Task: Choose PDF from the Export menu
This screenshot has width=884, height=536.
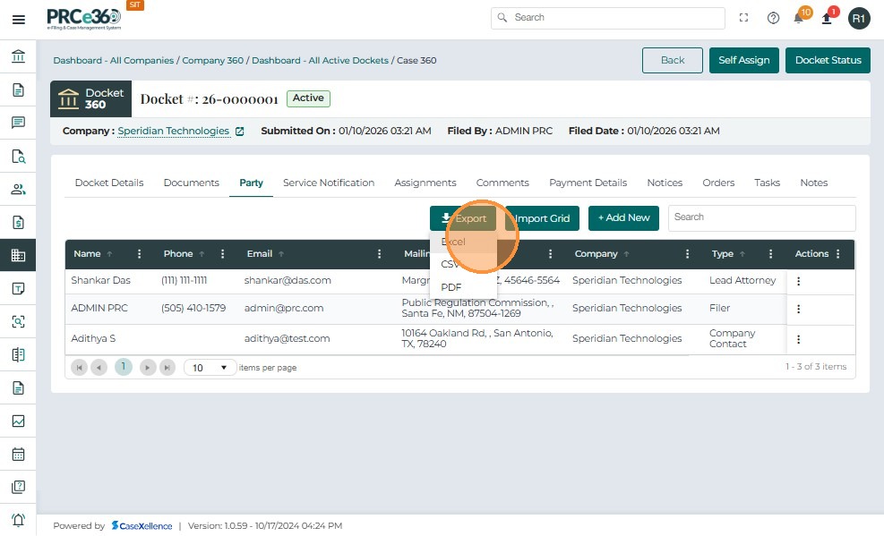Action: [x=463, y=287]
